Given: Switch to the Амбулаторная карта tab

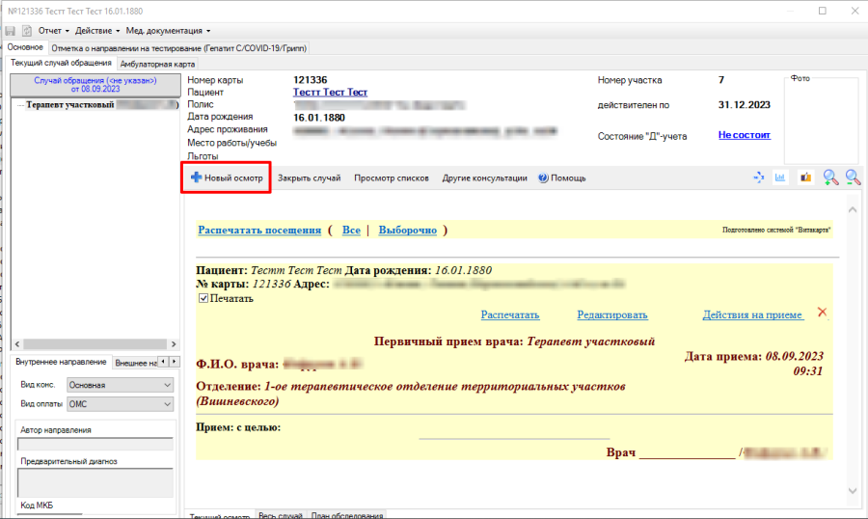Looking at the screenshot, I should (x=156, y=64).
